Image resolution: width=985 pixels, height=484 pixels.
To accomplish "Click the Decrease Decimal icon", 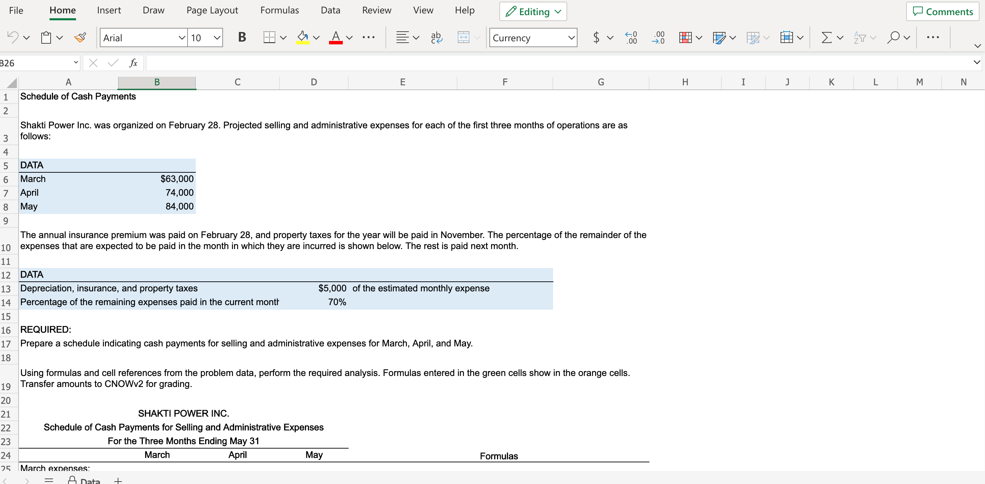I will (658, 37).
